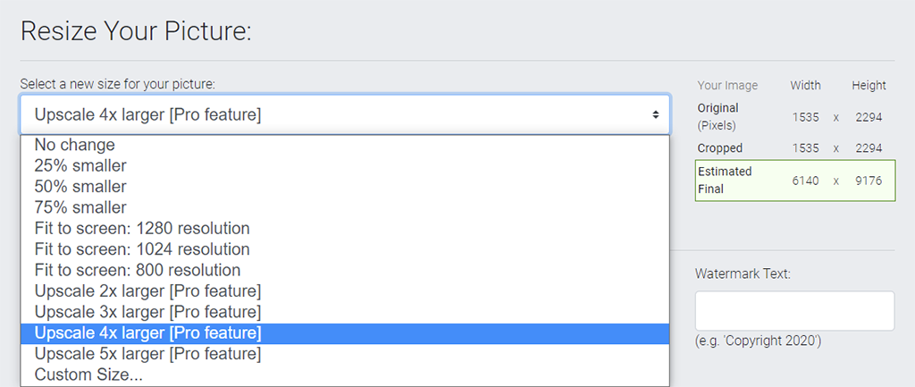Click the Original width value 1535
This screenshot has width=915, height=387.
(805, 117)
